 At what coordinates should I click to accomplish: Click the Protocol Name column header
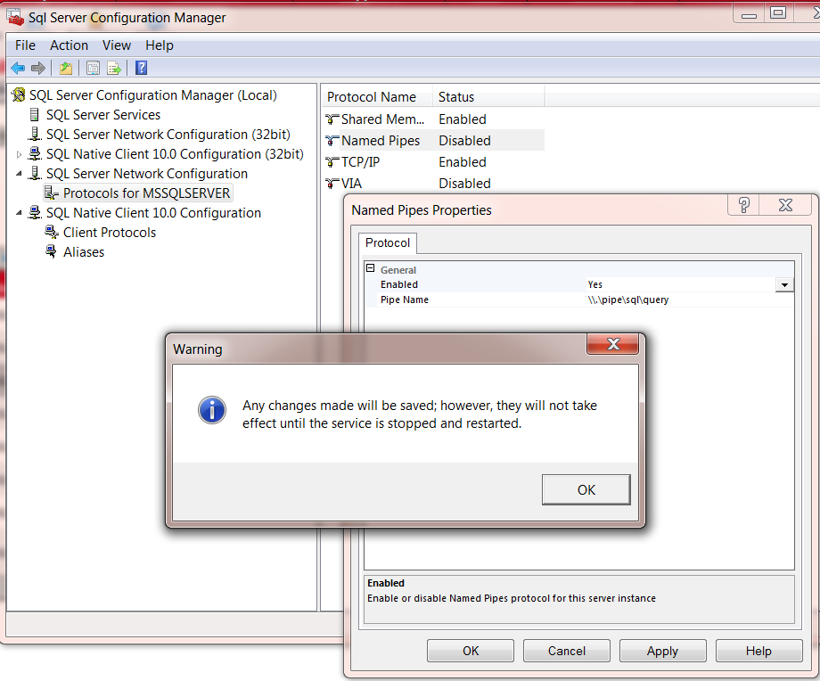[x=376, y=97]
